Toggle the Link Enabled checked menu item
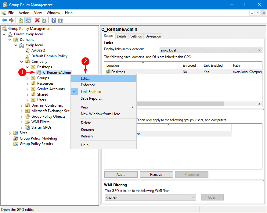This screenshot has width=267, height=213. 91,92
